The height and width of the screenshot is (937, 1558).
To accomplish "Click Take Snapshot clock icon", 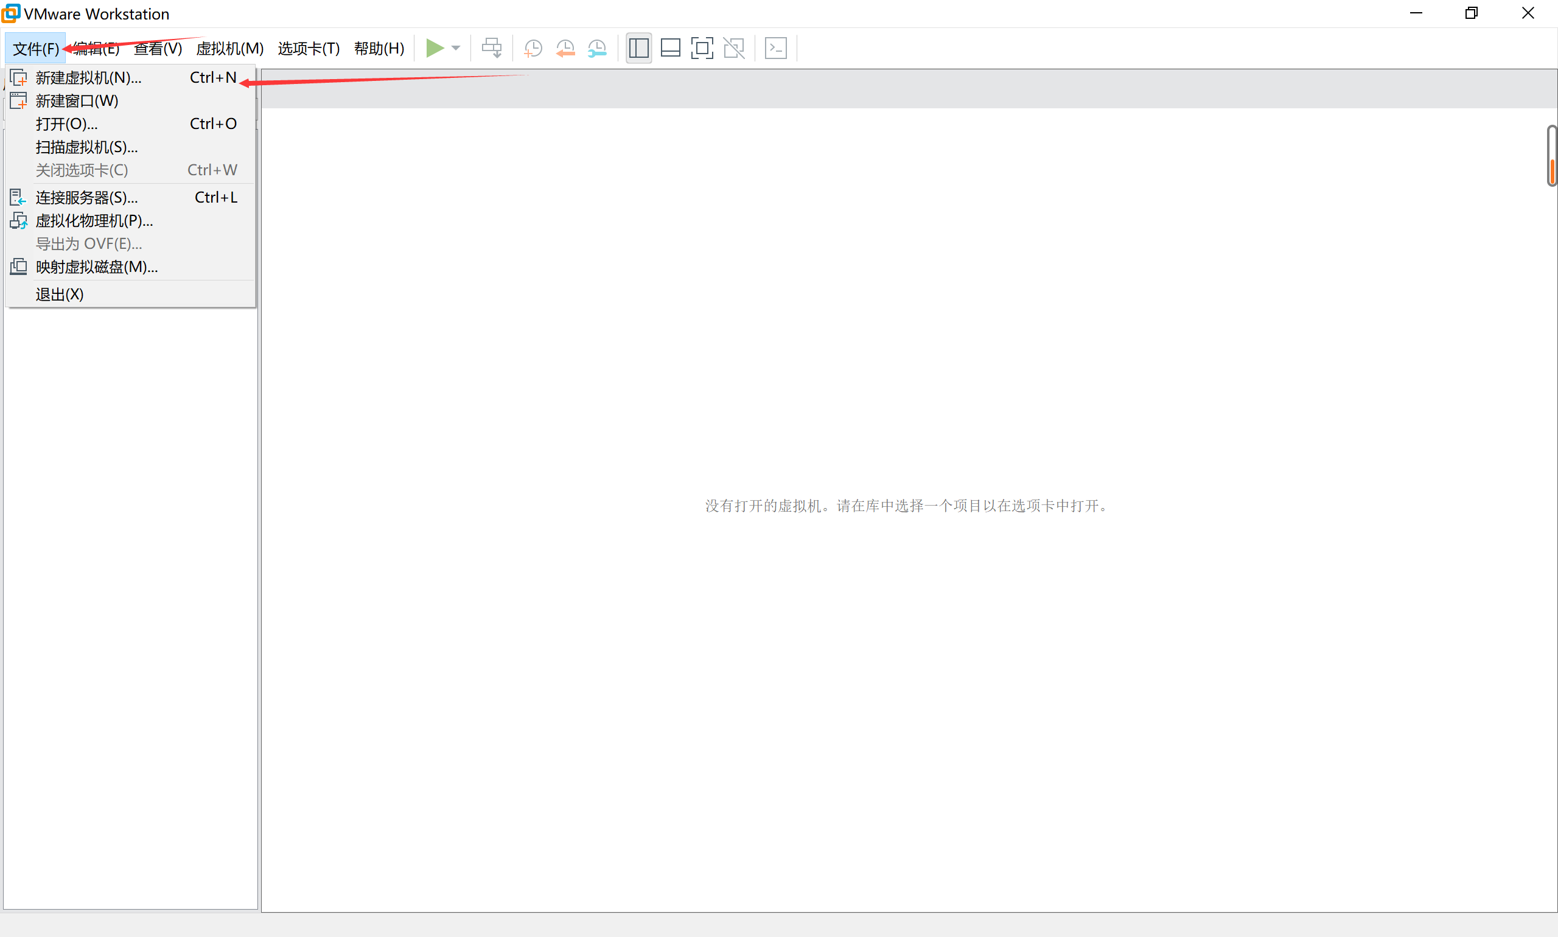I will (x=533, y=49).
